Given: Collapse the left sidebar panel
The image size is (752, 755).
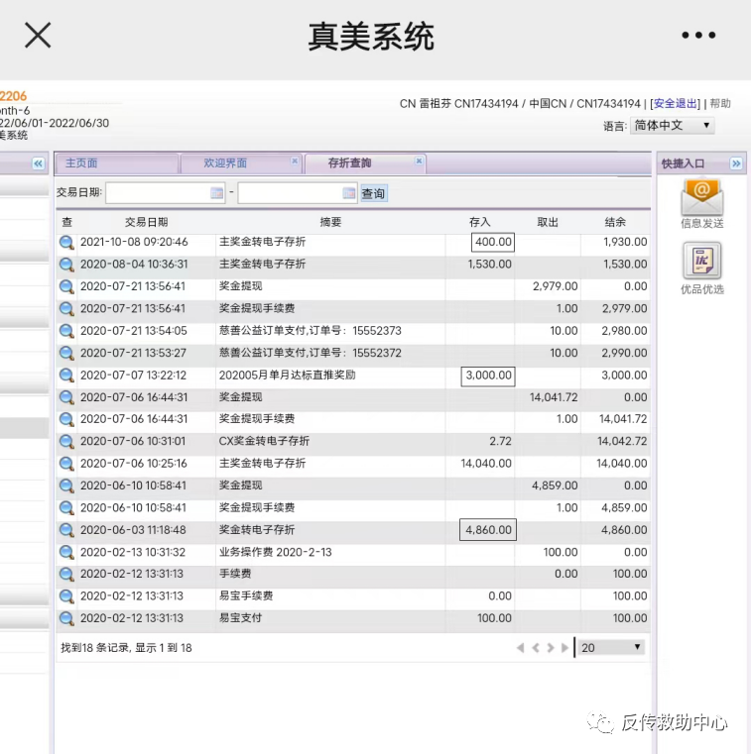Looking at the screenshot, I should pos(39,163).
